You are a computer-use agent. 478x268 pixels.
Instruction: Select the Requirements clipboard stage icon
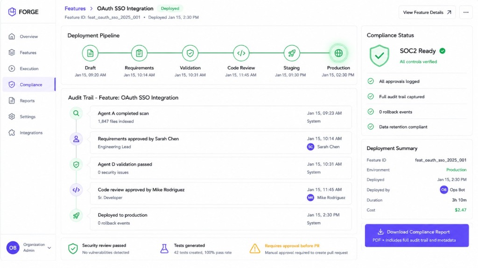139,53
